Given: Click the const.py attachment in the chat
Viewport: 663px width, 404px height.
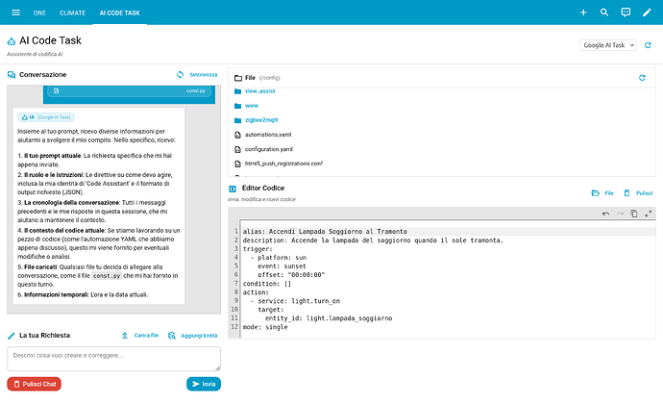Looking at the screenshot, I should 129,90.
